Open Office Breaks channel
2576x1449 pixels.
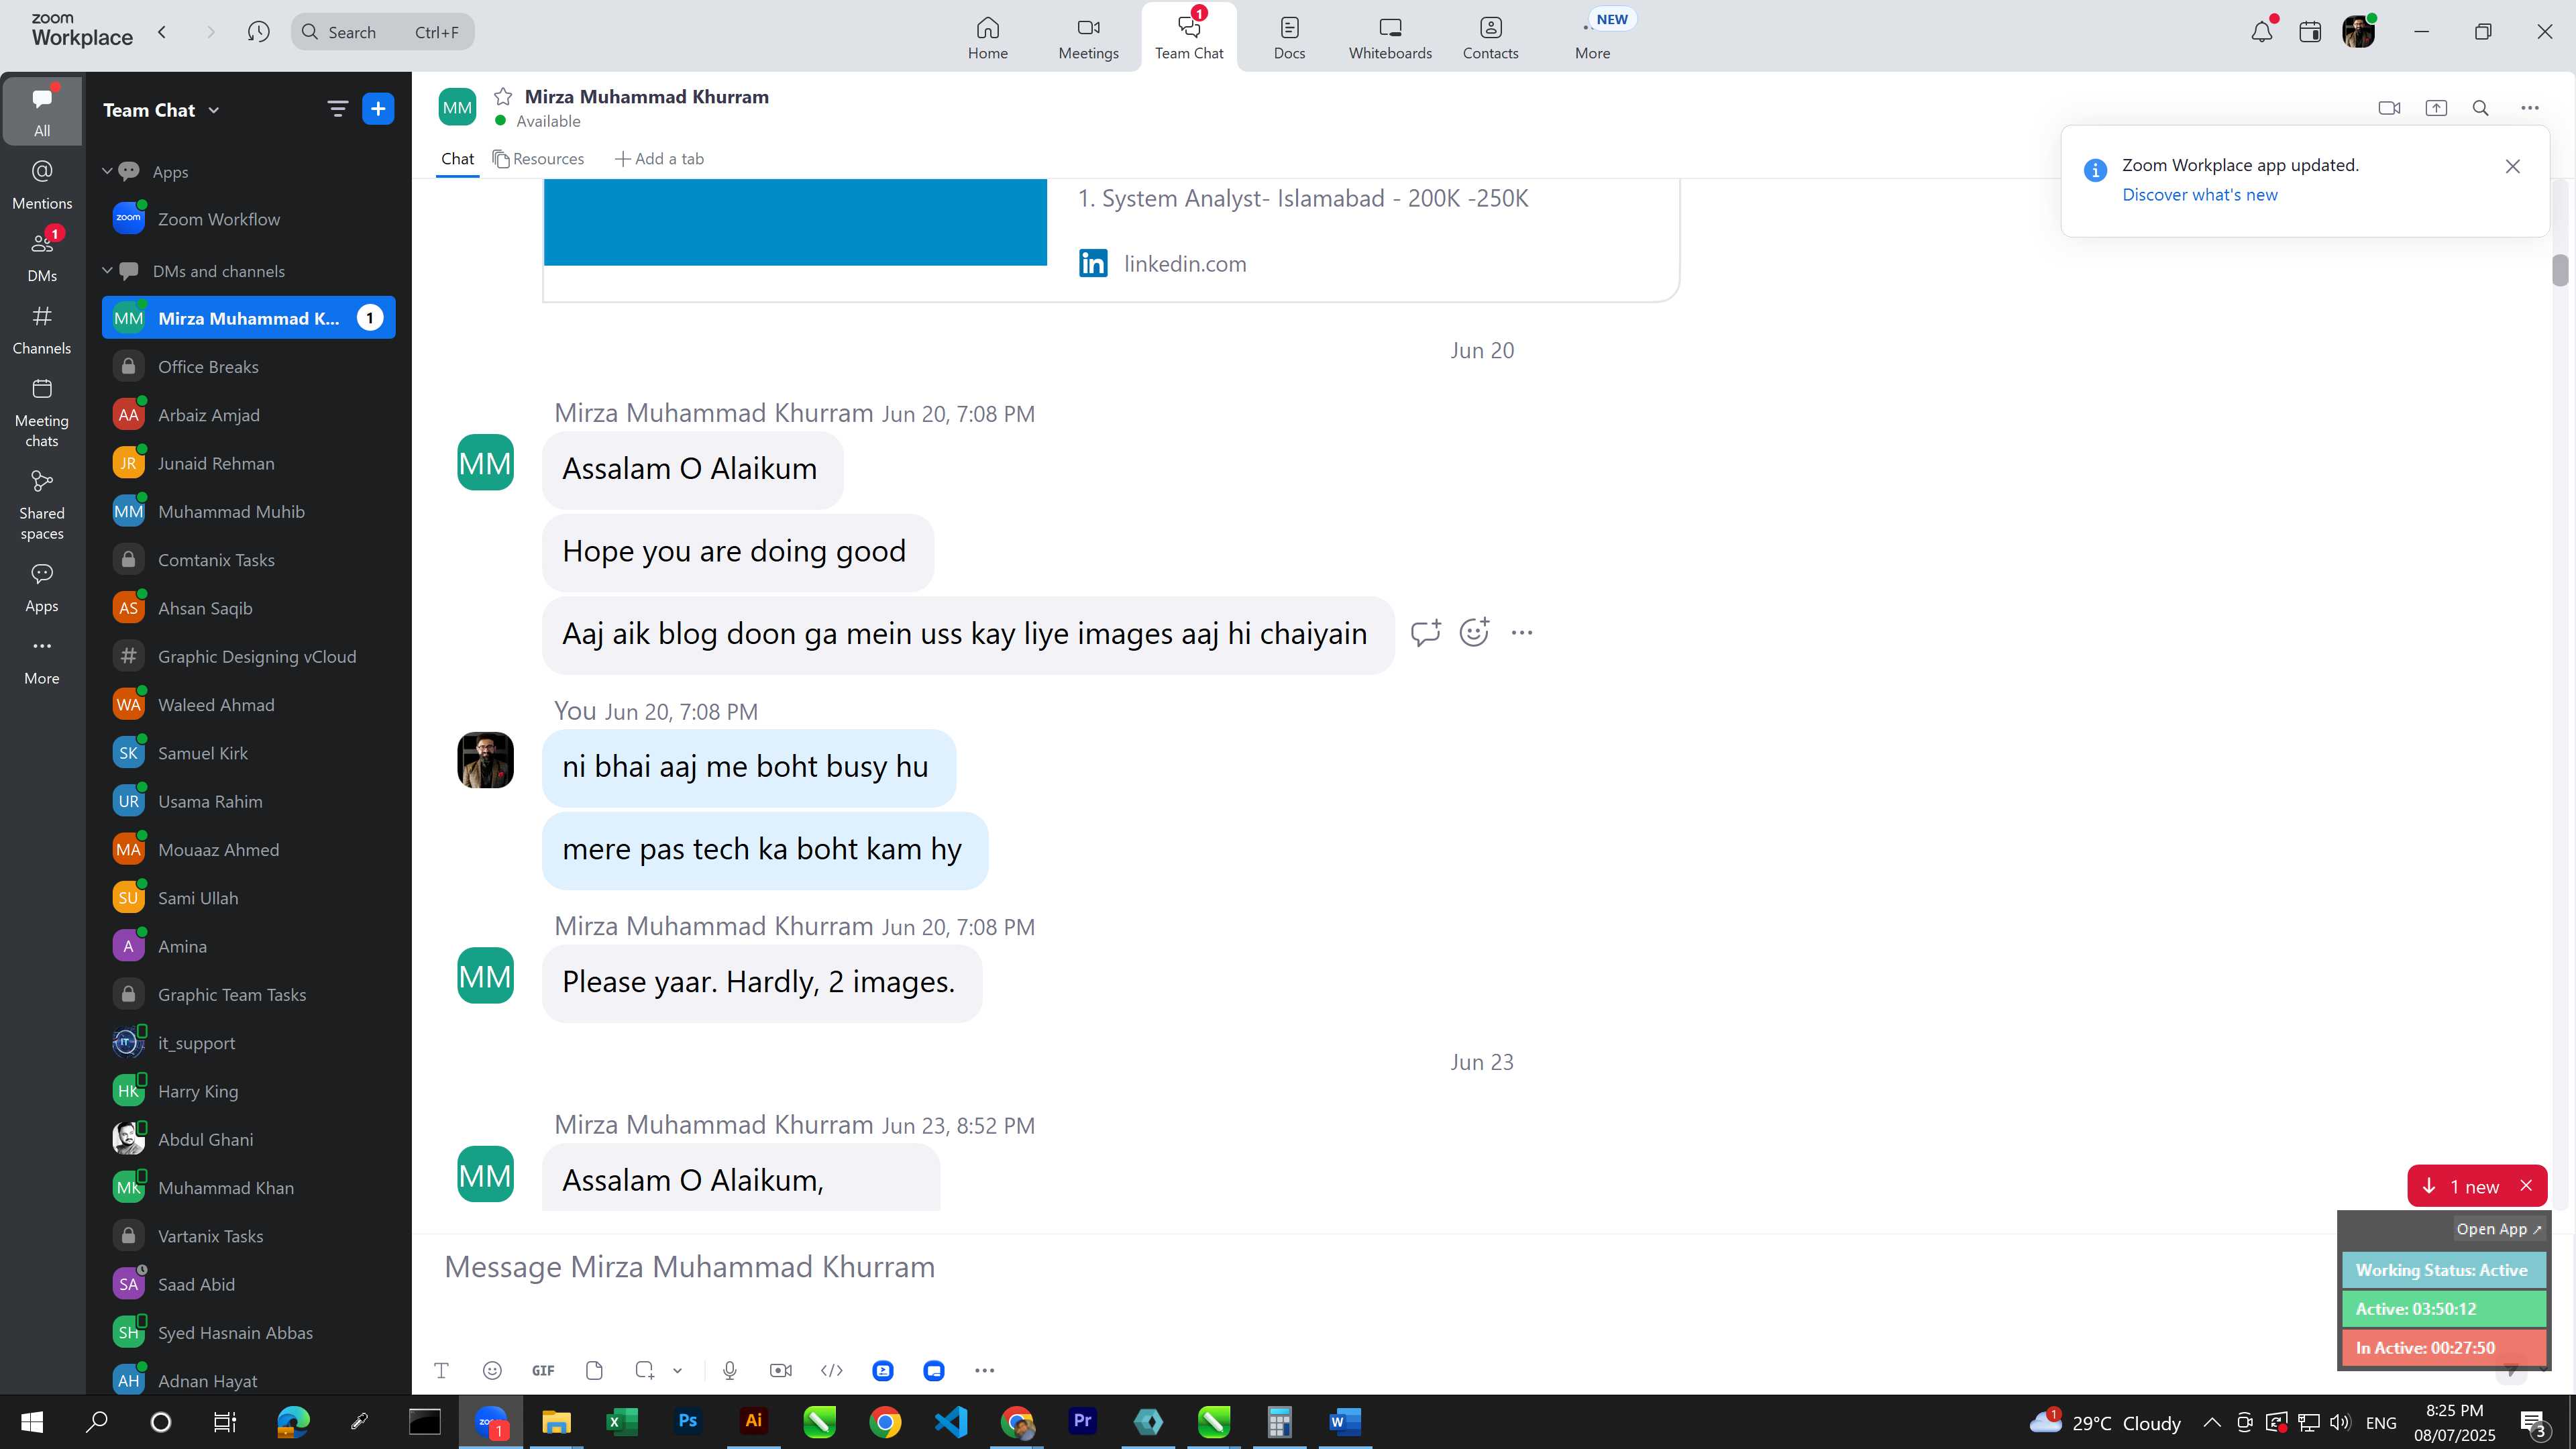coord(248,367)
